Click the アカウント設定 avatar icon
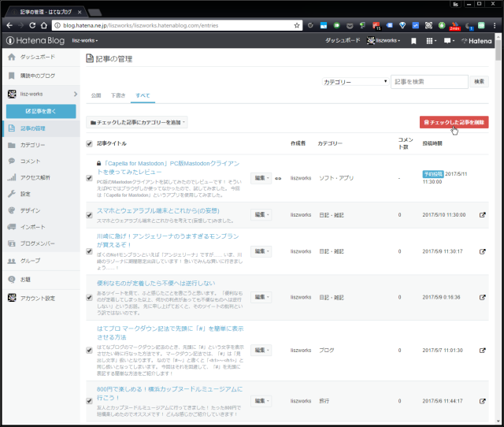 tap(12, 298)
